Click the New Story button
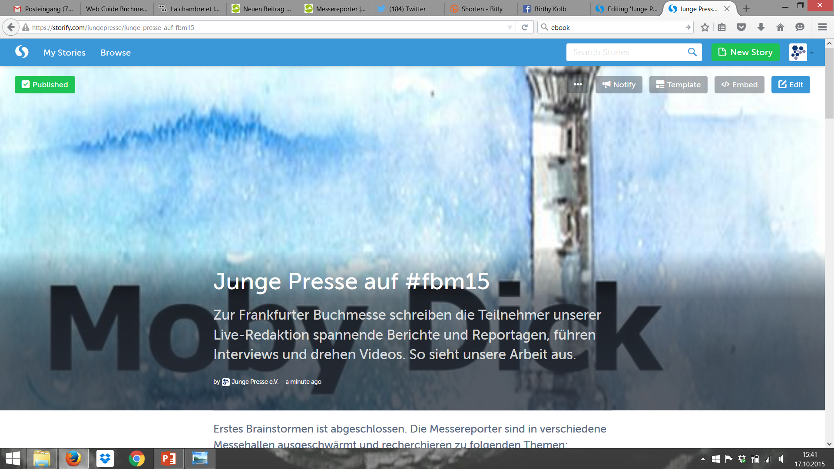834x469 pixels. click(x=745, y=52)
